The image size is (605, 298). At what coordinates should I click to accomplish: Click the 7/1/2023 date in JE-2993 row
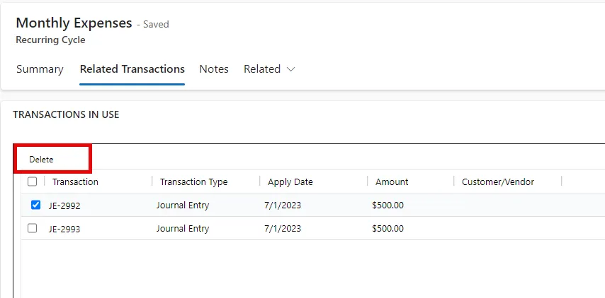(x=283, y=229)
